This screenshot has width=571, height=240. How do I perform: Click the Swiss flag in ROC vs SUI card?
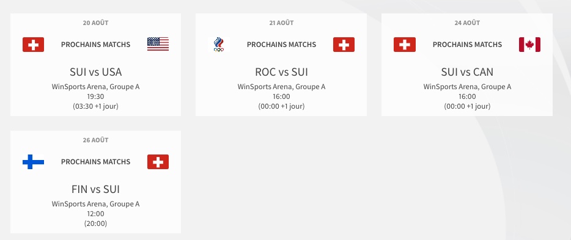[344, 45]
